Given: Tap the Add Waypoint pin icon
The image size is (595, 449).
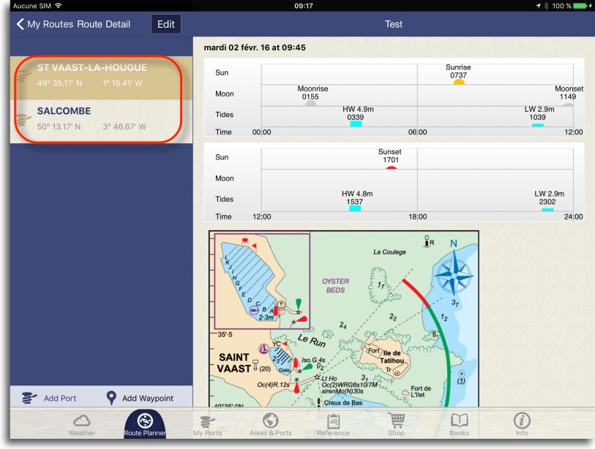Looking at the screenshot, I should tap(111, 398).
